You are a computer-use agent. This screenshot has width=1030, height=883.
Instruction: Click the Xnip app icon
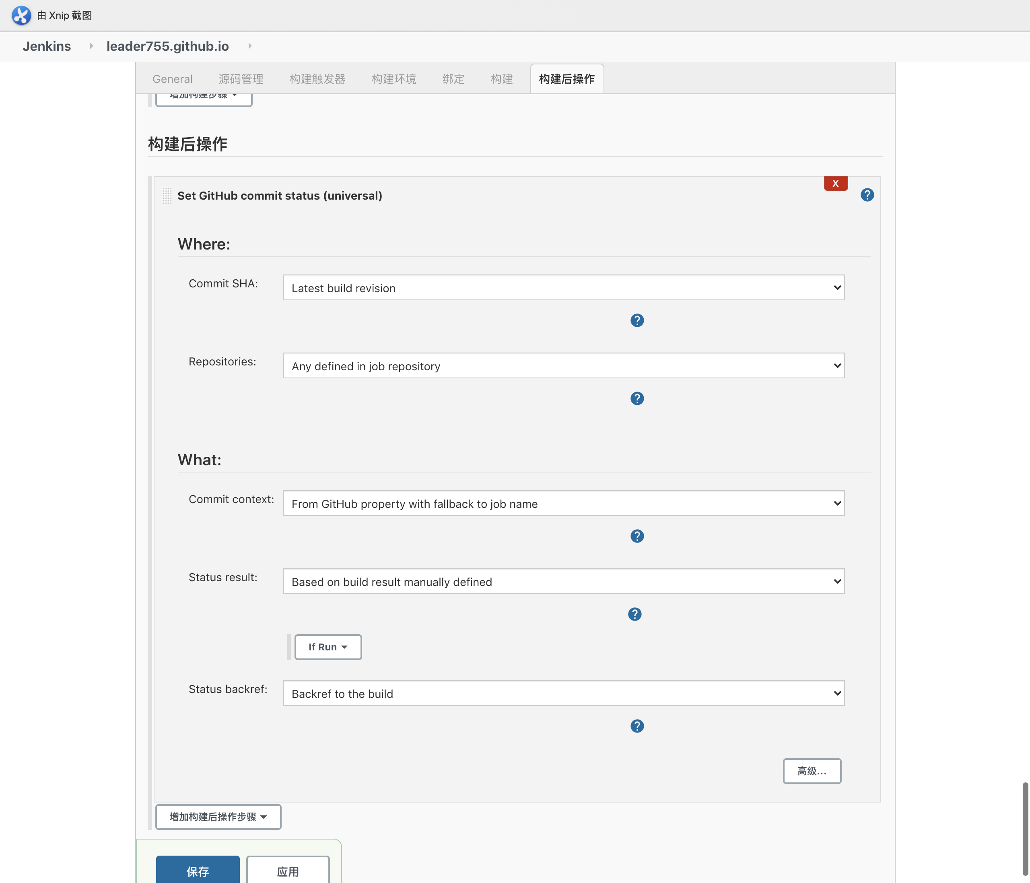(21, 15)
